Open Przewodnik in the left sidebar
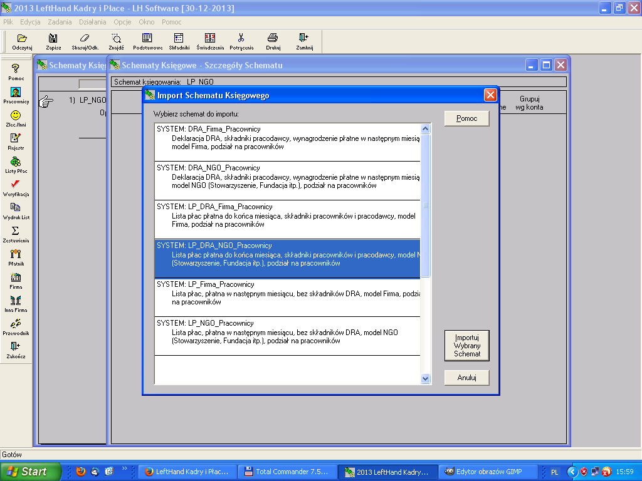This screenshot has width=642, height=481. click(16, 327)
